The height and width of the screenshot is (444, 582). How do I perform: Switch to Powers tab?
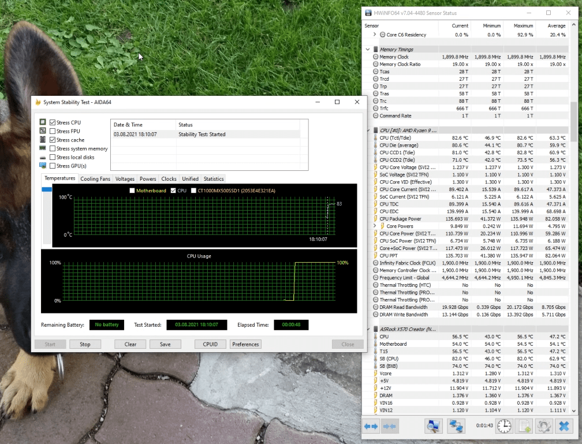148,178
